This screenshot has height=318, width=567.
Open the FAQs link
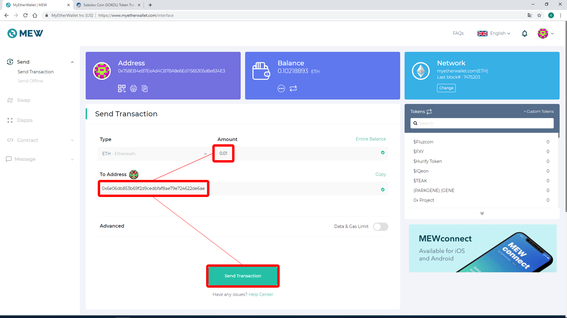click(458, 34)
